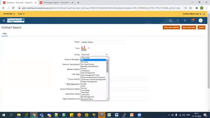Image resolution: width=210 pixels, height=118 pixels.
Task: Open browser extensions puzzle icon
Action: (x=197, y=8)
